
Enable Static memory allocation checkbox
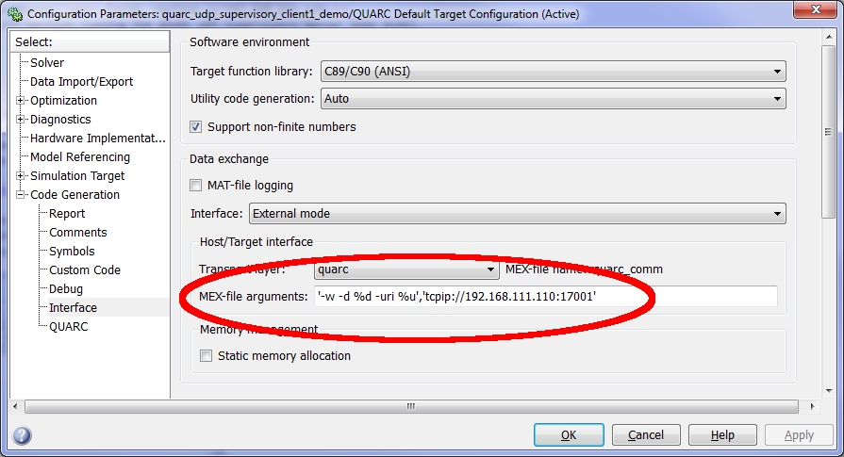click(207, 356)
